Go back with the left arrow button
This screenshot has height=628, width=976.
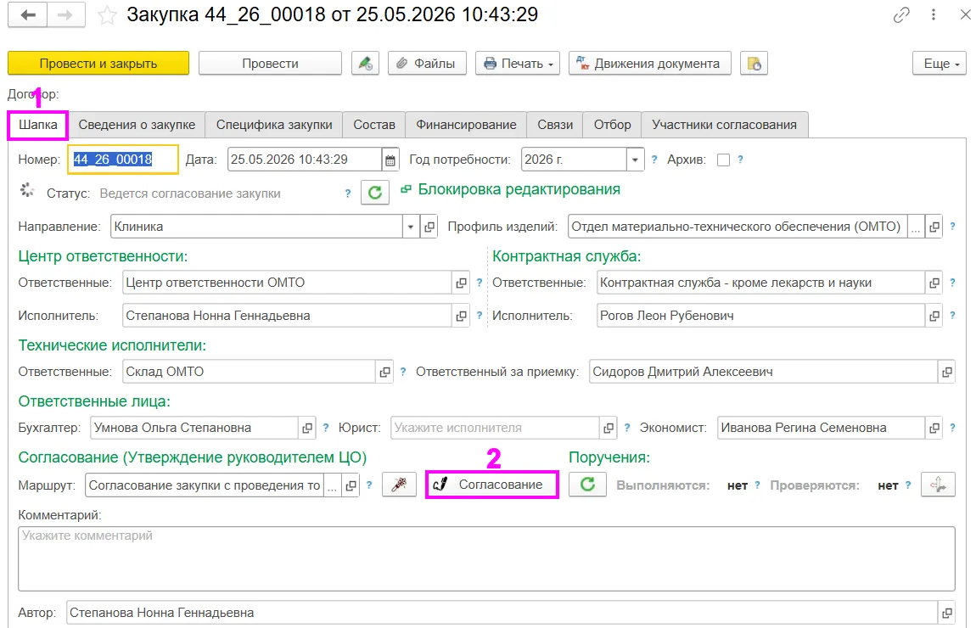(x=27, y=15)
